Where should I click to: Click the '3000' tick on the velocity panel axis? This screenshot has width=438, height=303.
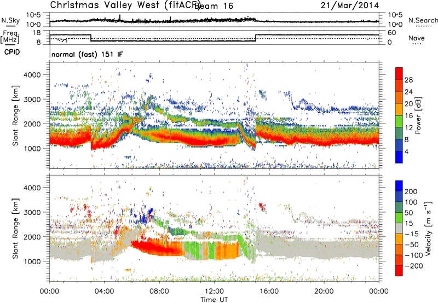(x=32, y=212)
